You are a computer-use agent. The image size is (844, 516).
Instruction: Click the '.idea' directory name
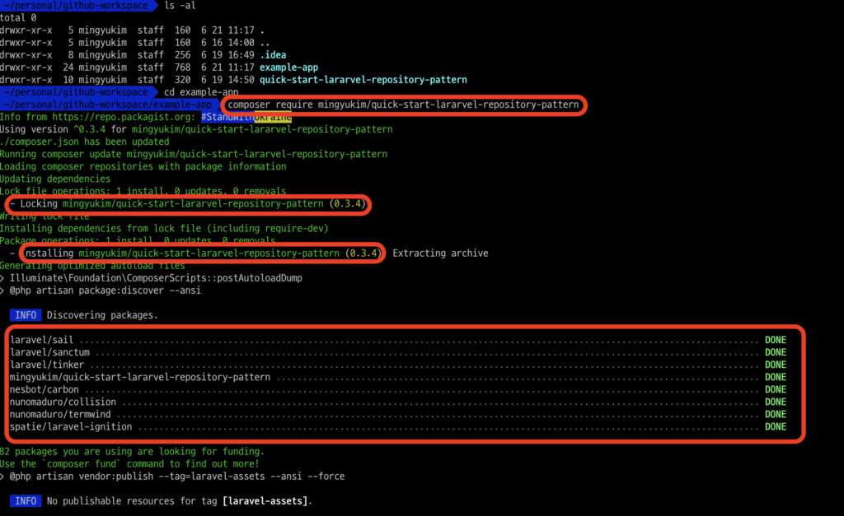click(x=273, y=55)
